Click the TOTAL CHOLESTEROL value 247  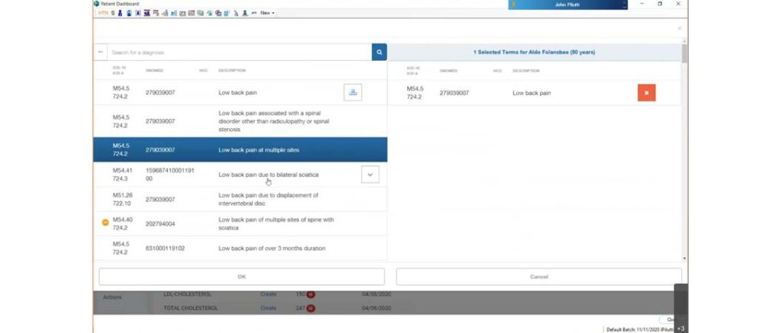301,308
